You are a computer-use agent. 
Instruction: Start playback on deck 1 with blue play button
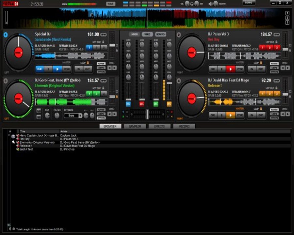click(x=57, y=69)
